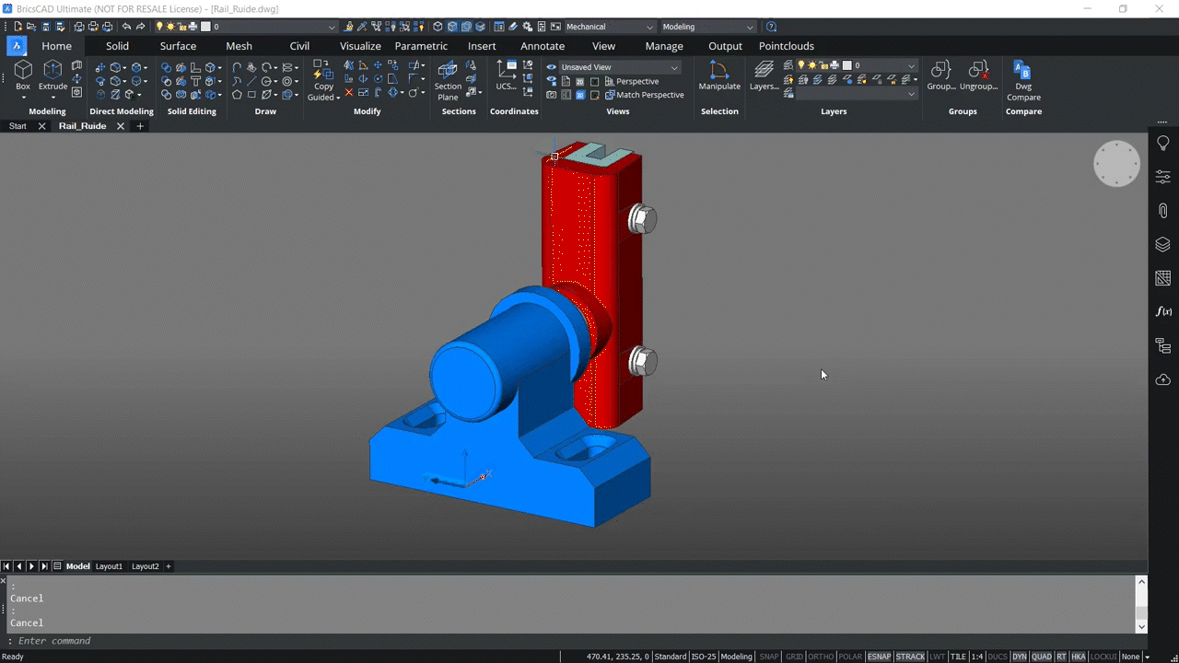The width and height of the screenshot is (1179, 663).
Task: Toggle ORTHO mode in the status bar
Action: click(820, 657)
